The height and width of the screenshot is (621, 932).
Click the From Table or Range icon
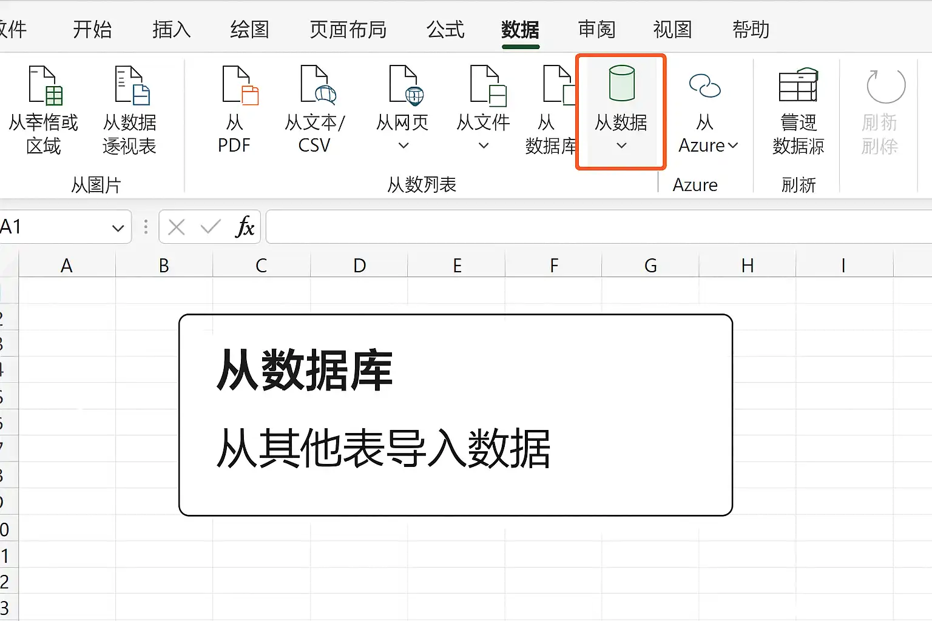46,86
